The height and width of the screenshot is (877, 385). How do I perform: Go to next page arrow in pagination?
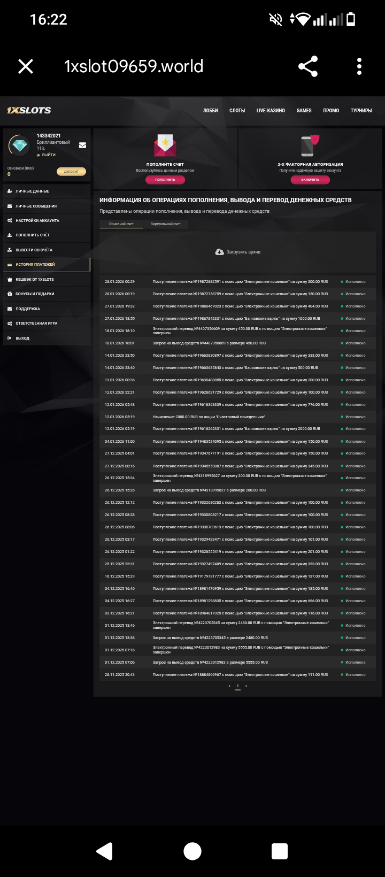tap(246, 686)
